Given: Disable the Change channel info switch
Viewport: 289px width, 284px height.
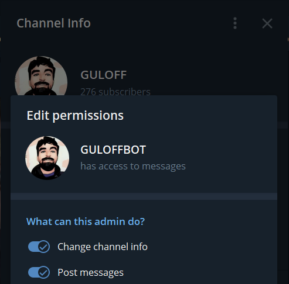Looking at the screenshot, I should [39, 247].
